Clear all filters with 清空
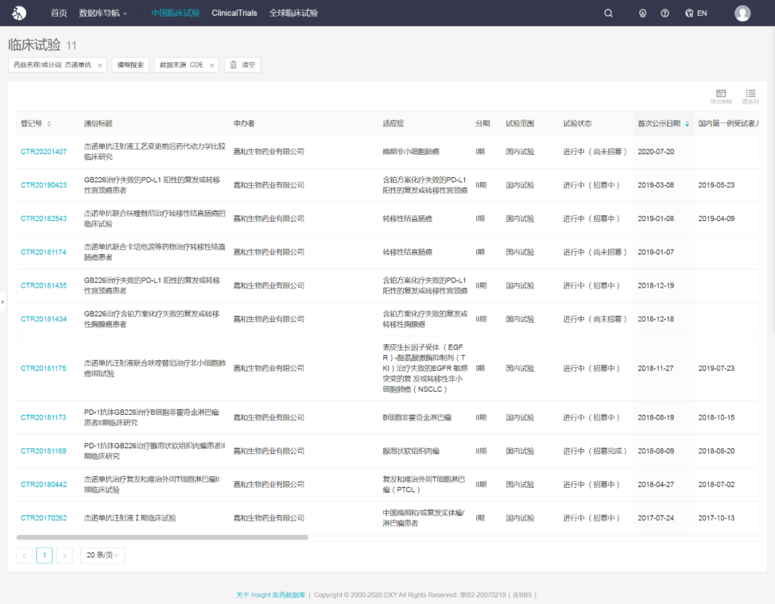The image size is (775, 604). (243, 65)
